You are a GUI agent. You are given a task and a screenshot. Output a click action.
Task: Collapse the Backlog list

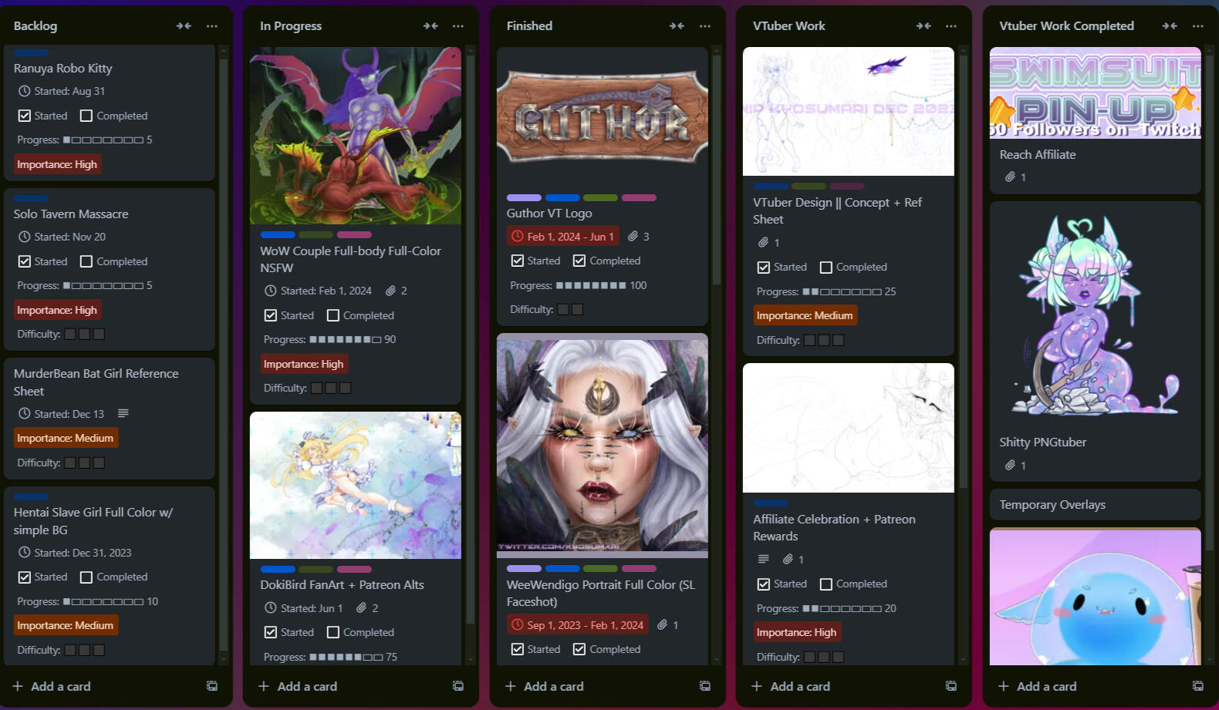184,25
